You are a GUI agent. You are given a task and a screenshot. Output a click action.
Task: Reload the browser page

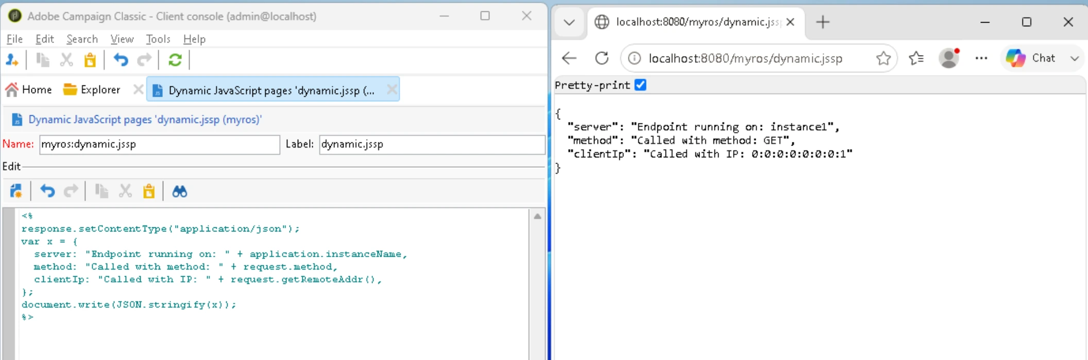pos(602,58)
